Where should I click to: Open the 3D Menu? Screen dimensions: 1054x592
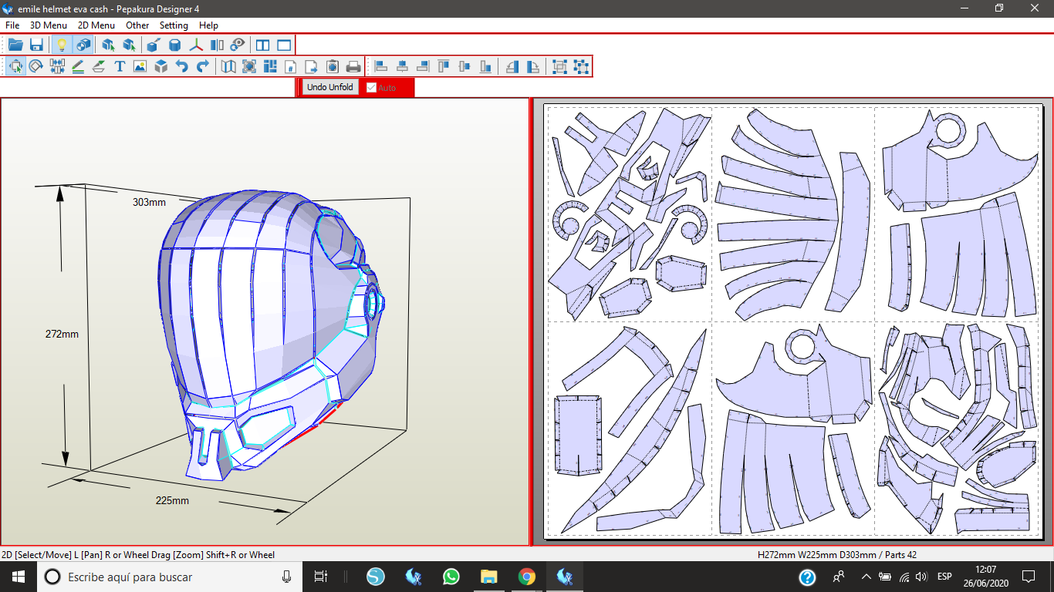[49, 25]
